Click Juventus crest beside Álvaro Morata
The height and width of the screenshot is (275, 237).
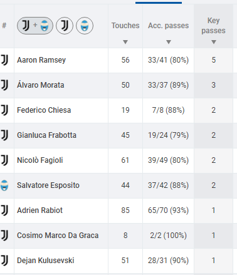[4, 85]
